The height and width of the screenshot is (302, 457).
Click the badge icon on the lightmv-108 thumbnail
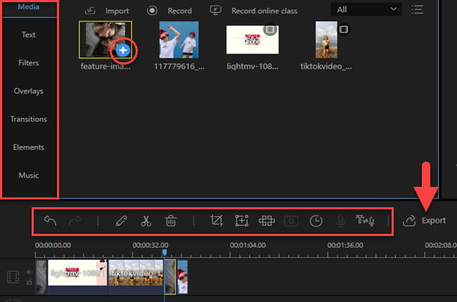point(270,29)
